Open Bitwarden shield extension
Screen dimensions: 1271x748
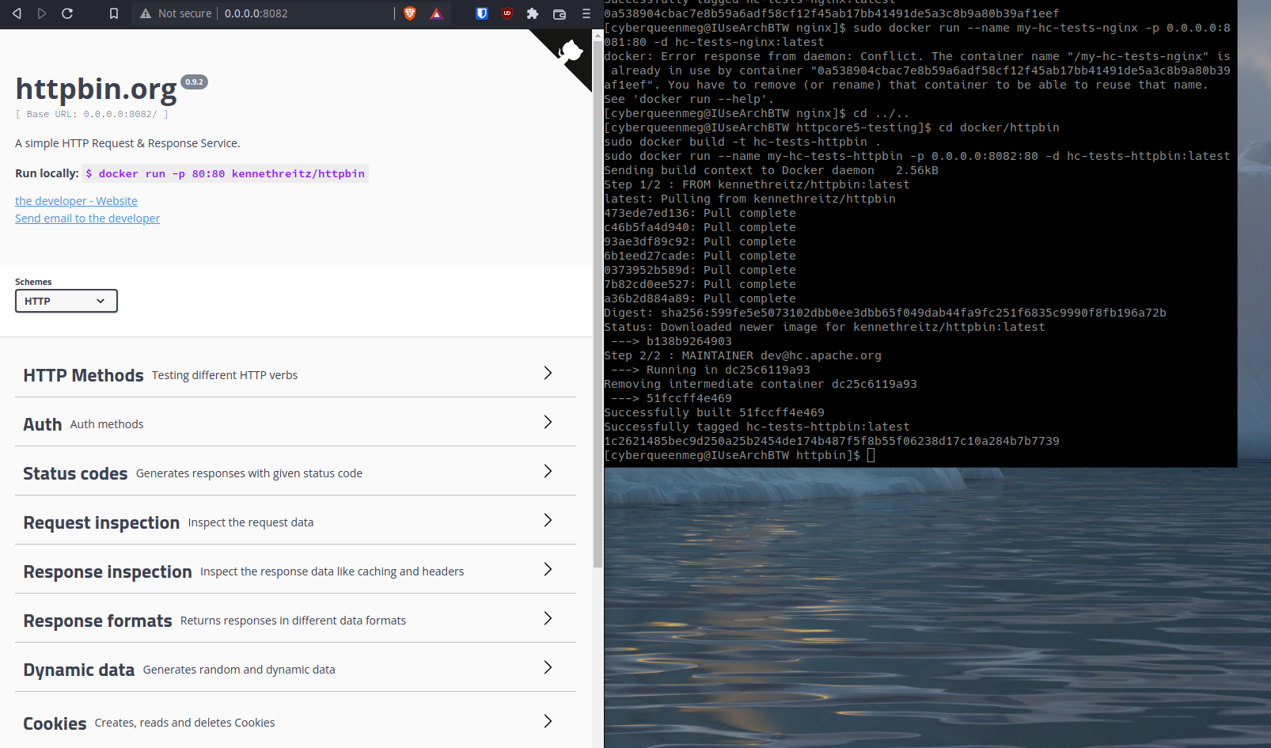[x=482, y=13]
